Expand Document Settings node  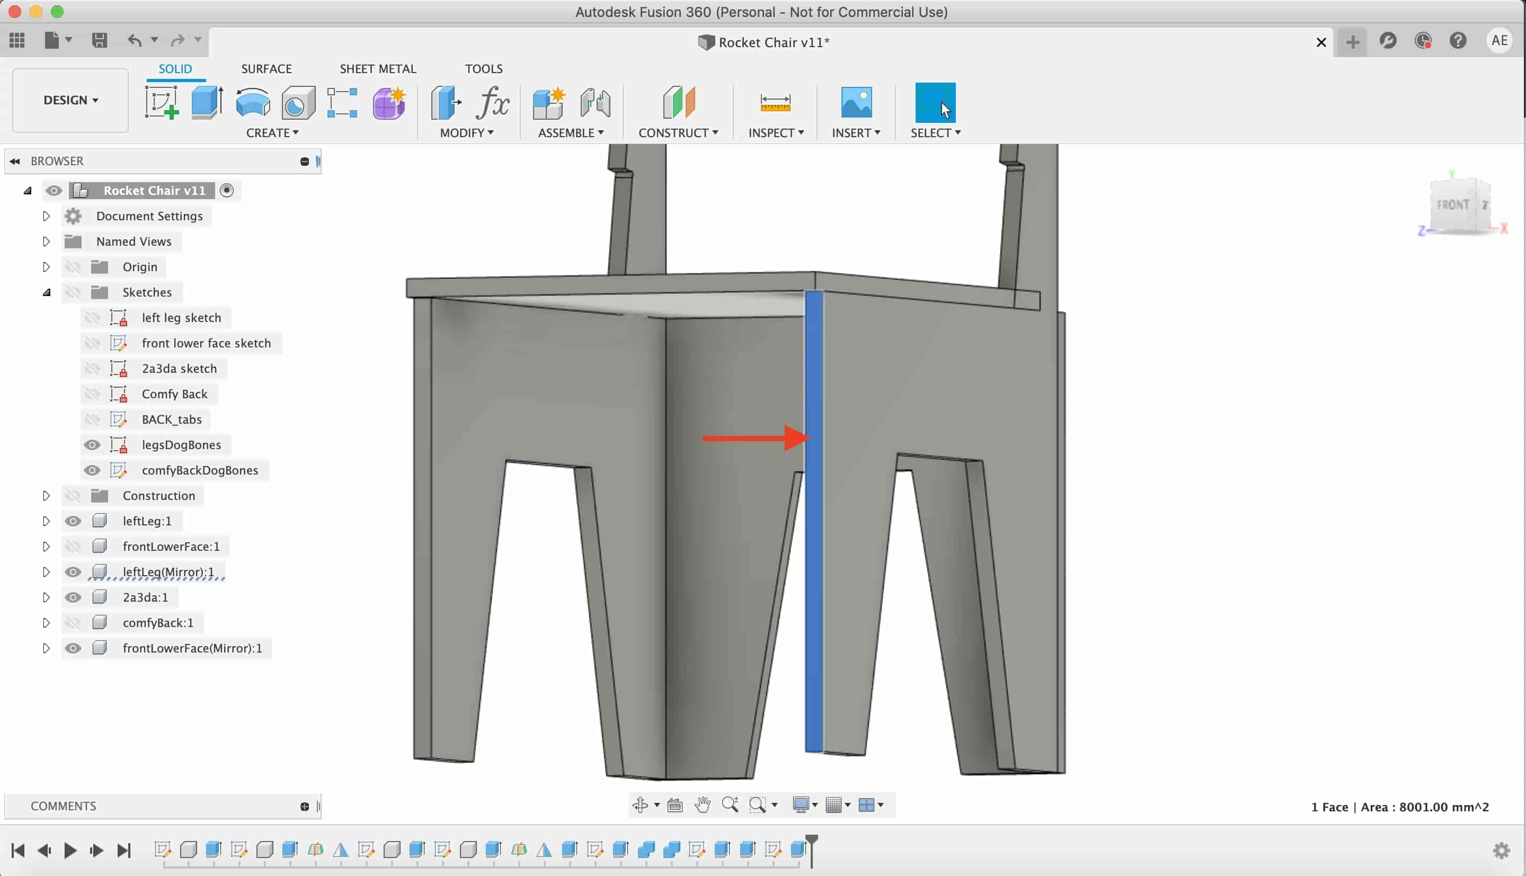point(46,216)
